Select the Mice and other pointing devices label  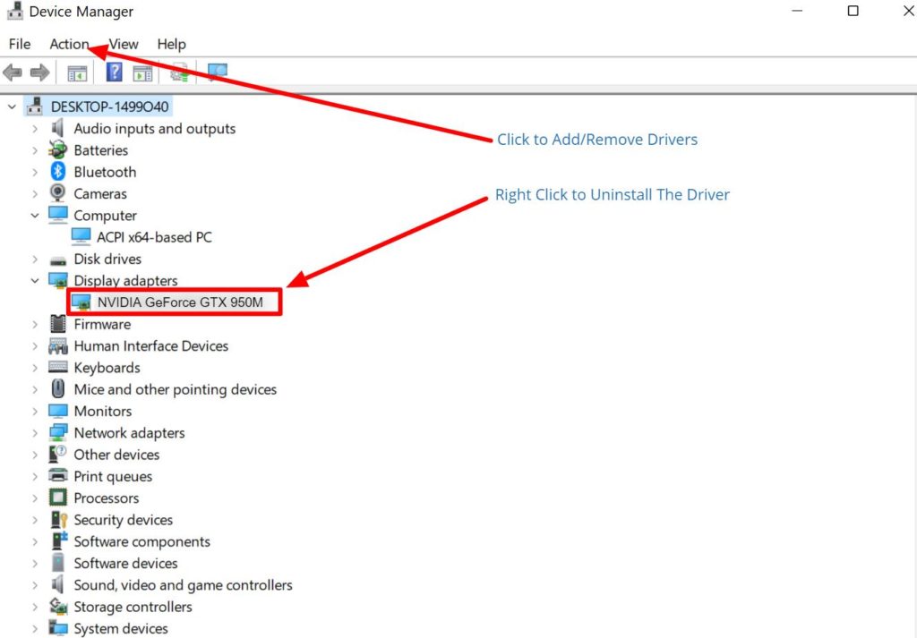pos(175,390)
